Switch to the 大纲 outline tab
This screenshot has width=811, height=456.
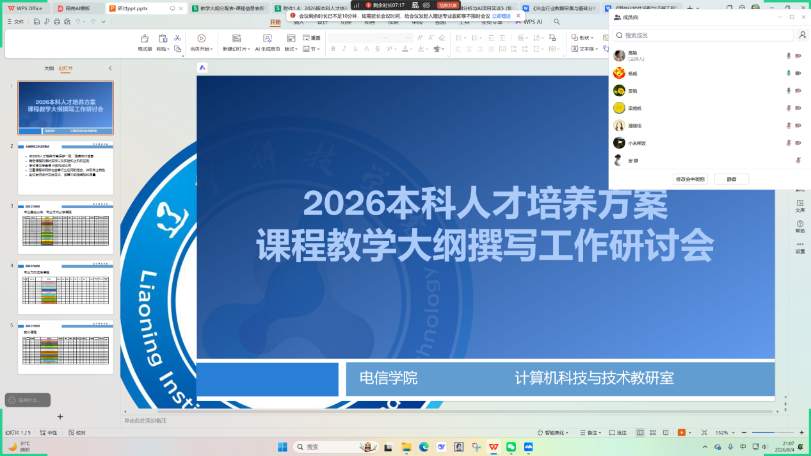coord(49,68)
